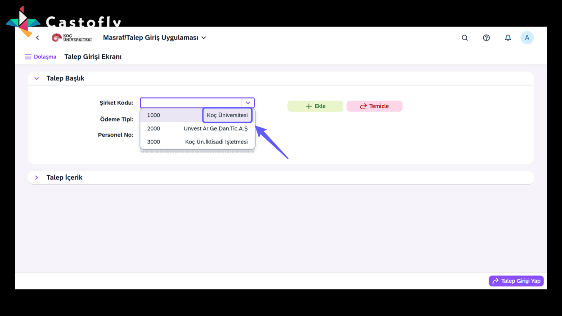Click the Talep Girişi Yap button
This screenshot has height=316, width=562.
[516, 281]
